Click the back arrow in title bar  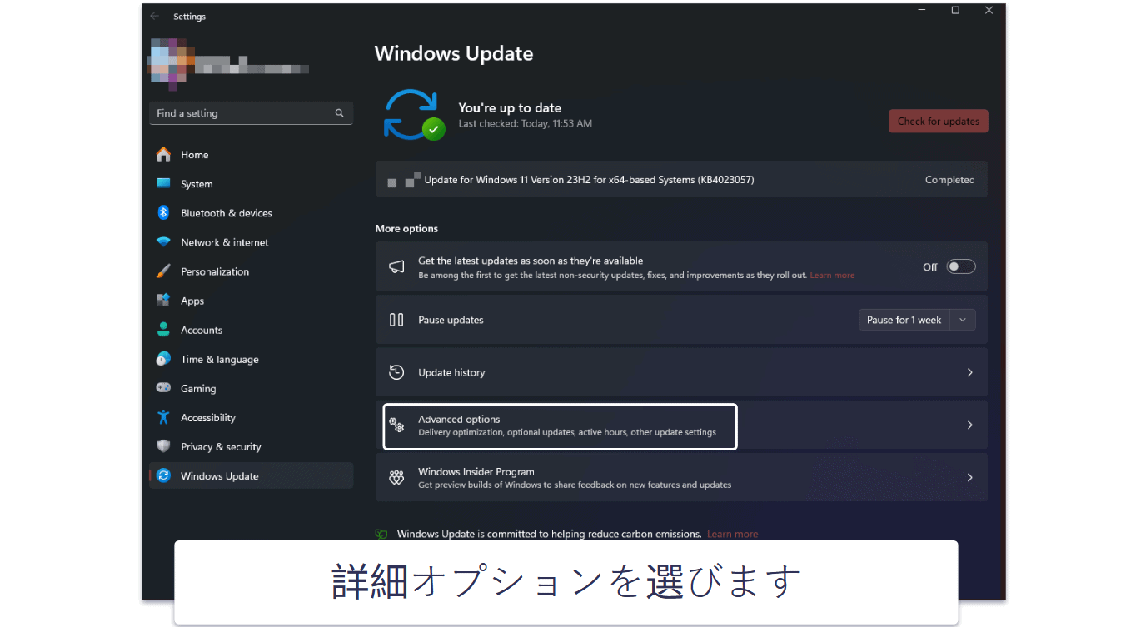(154, 16)
